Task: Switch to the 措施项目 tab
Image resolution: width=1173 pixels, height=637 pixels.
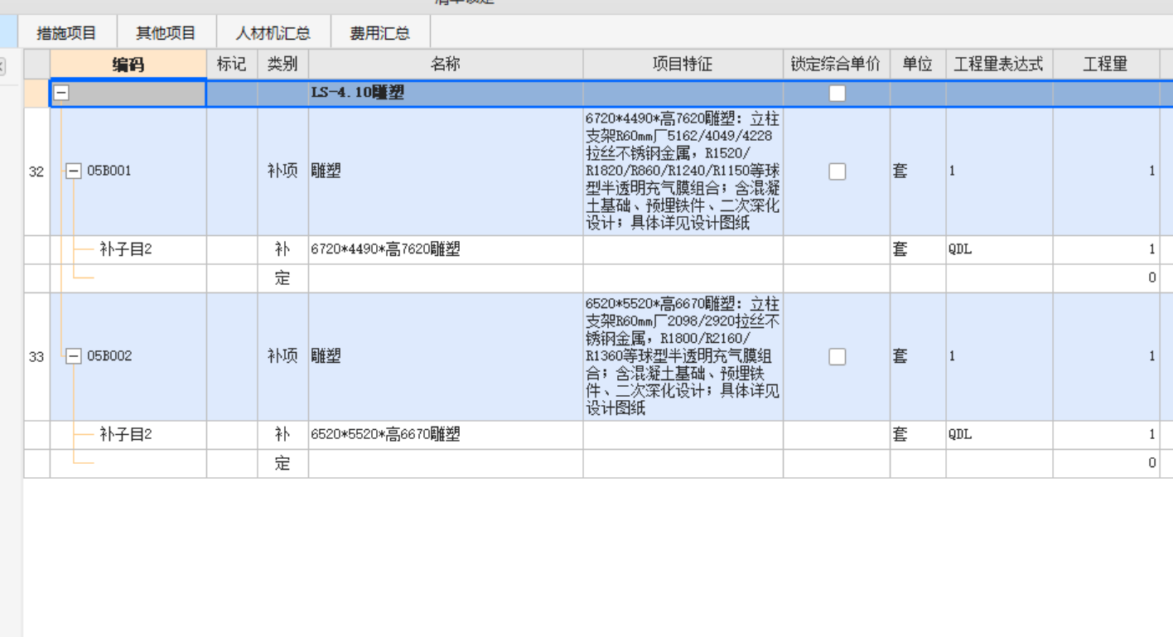Action: [67, 33]
